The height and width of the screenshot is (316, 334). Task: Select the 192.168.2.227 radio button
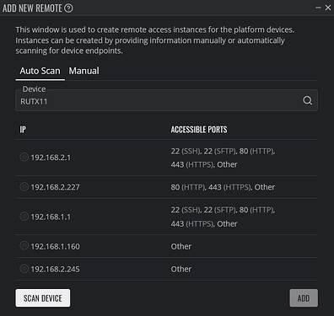click(x=24, y=186)
